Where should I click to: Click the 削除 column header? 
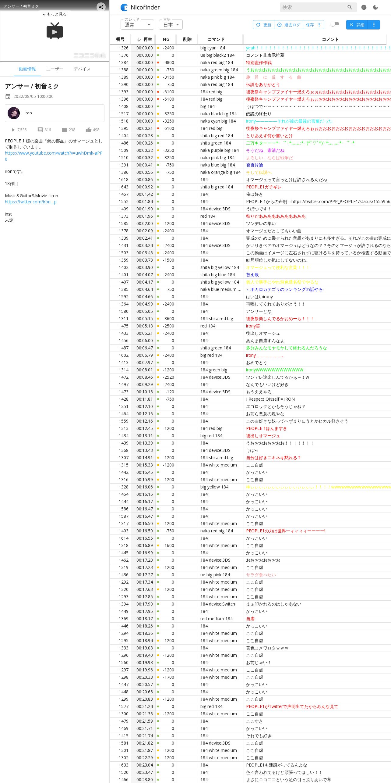[187, 39]
